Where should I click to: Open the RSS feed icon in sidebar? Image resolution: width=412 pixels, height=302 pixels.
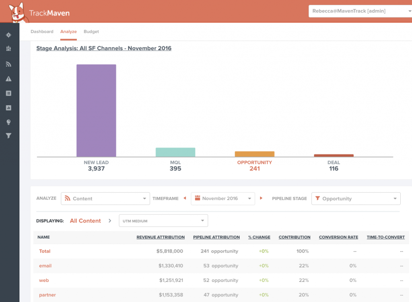pos(9,64)
